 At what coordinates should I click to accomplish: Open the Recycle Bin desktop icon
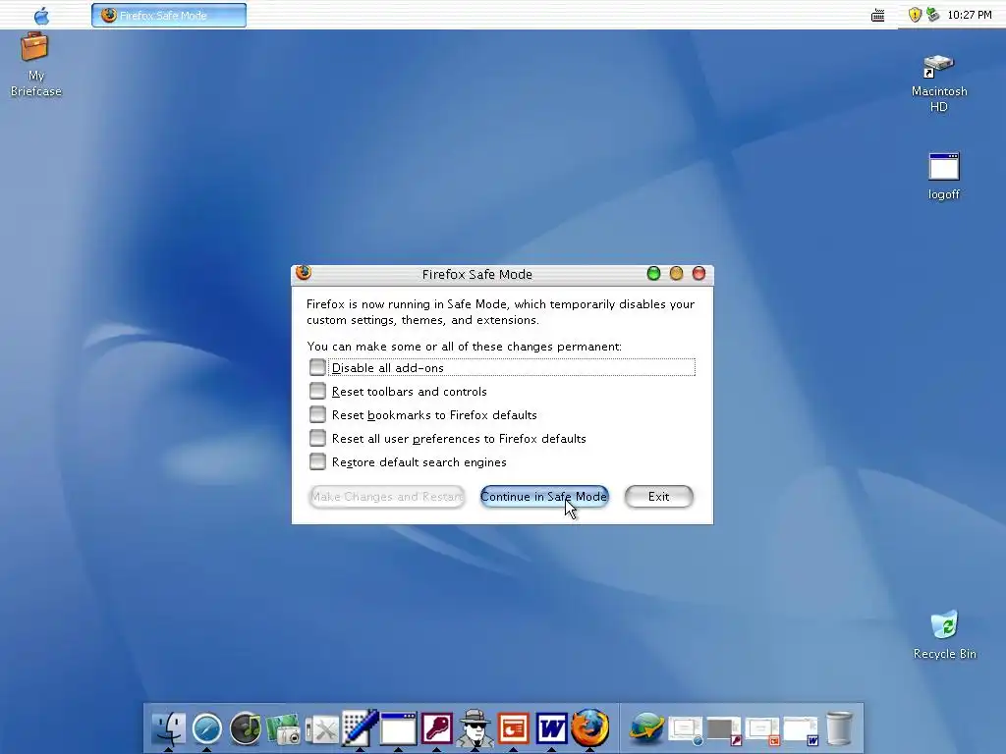944,635
